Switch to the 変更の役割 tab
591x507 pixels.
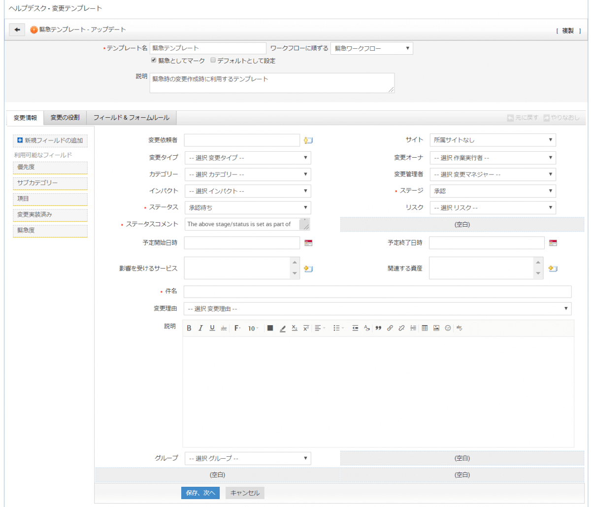tap(65, 118)
